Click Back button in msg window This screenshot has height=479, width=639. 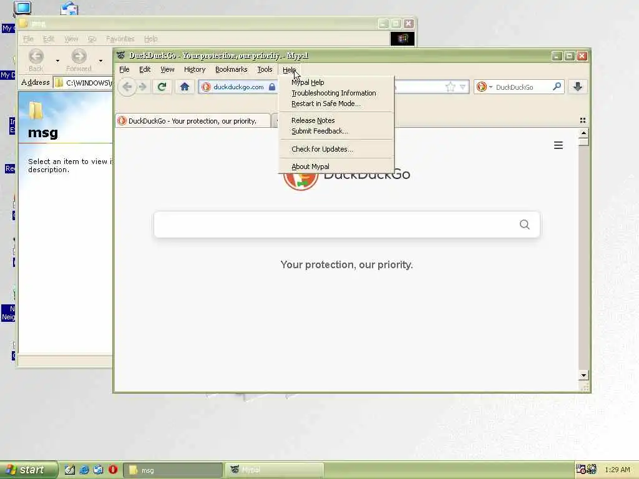36,60
